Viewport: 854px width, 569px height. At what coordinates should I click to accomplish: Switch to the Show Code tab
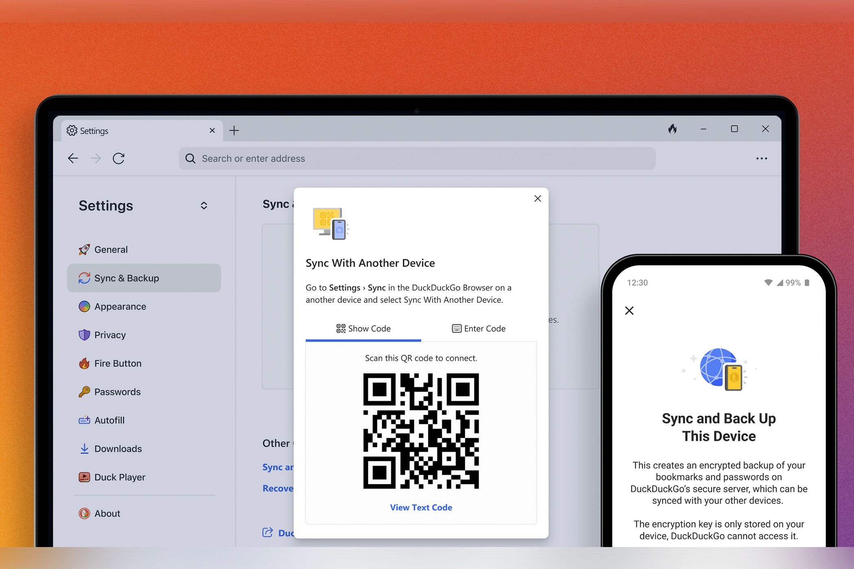[x=363, y=328]
